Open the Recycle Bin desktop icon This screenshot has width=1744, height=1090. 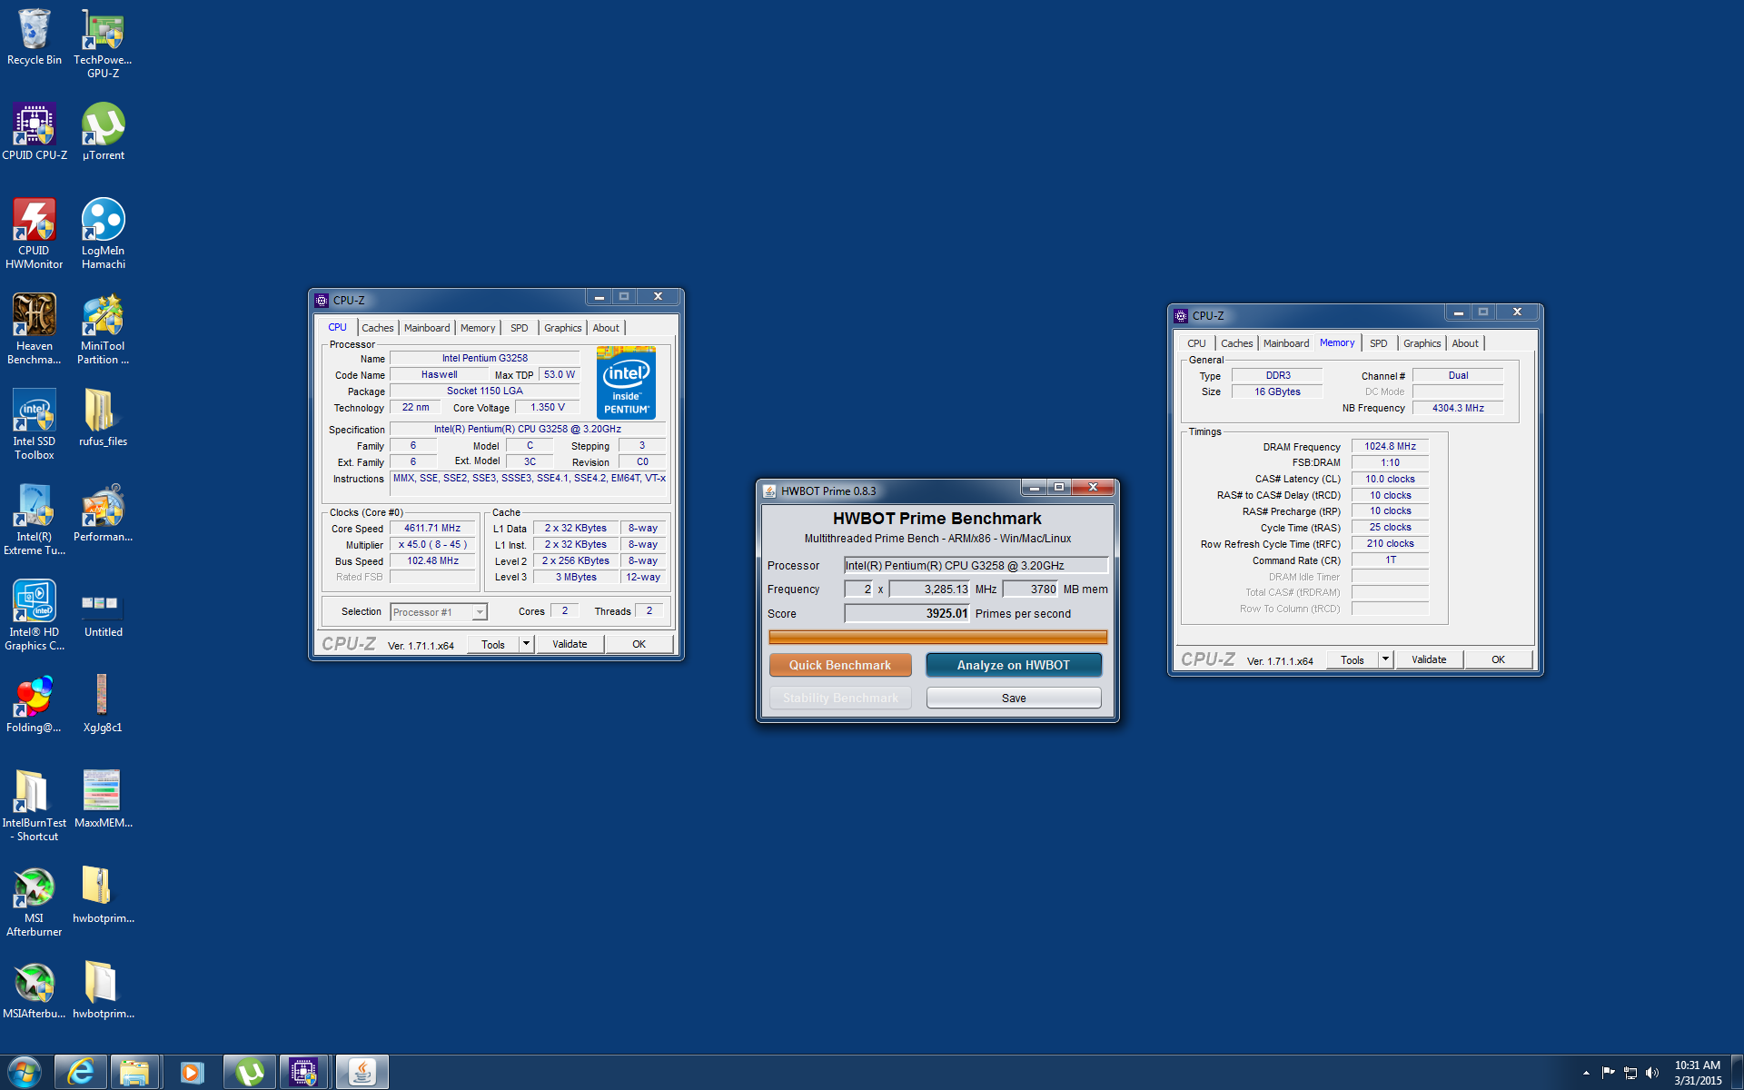pyautogui.click(x=35, y=38)
